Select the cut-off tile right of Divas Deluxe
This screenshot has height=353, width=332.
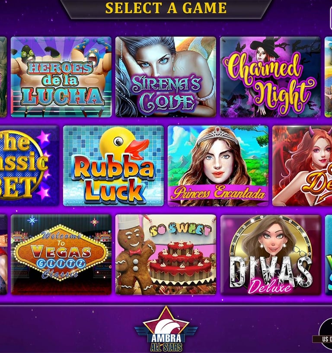(329, 254)
